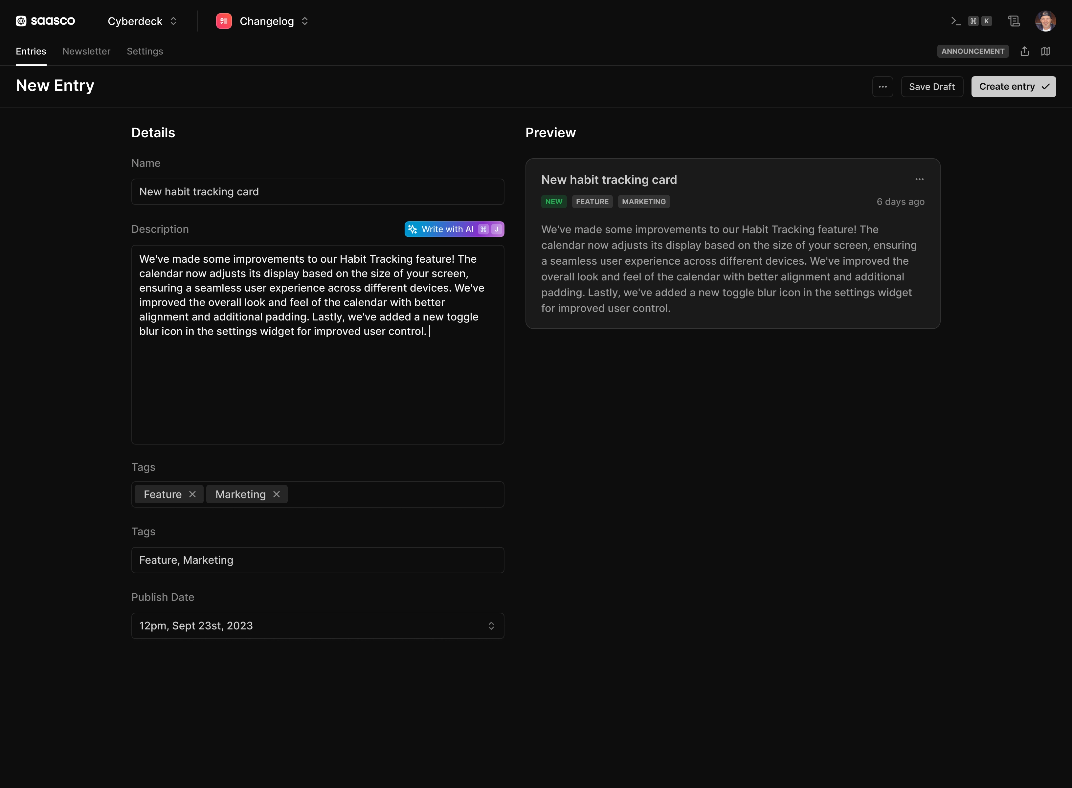The height and width of the screenshot is (788, 1072).
Task: Click Save Draft
Action: (x=932, y=86)
